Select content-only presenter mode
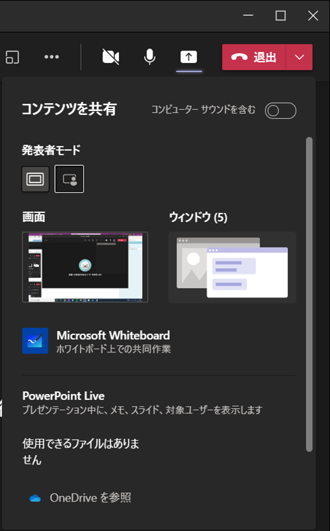 [36, 179]
